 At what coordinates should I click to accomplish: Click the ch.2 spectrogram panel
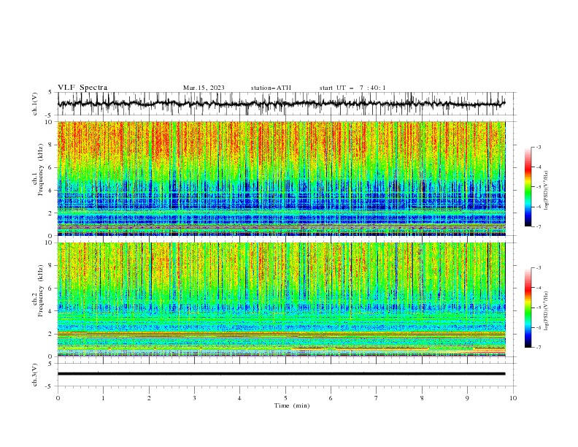tap(281, 299)
